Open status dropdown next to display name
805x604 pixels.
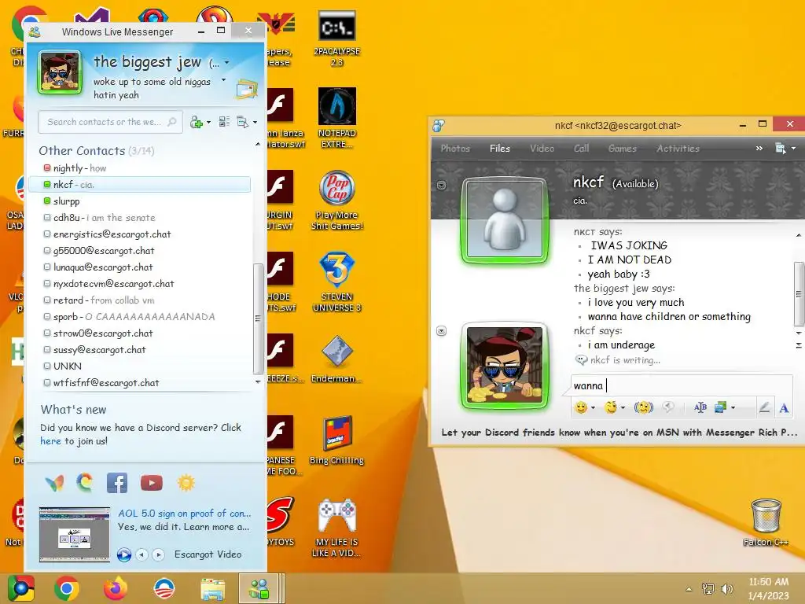click(227, 63)
